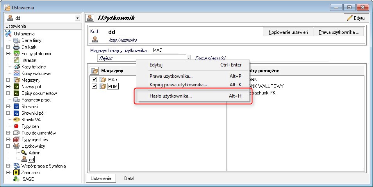Click the Parametry pracy icon
This screenshot has width=373, height=187.
click(16, 100)
